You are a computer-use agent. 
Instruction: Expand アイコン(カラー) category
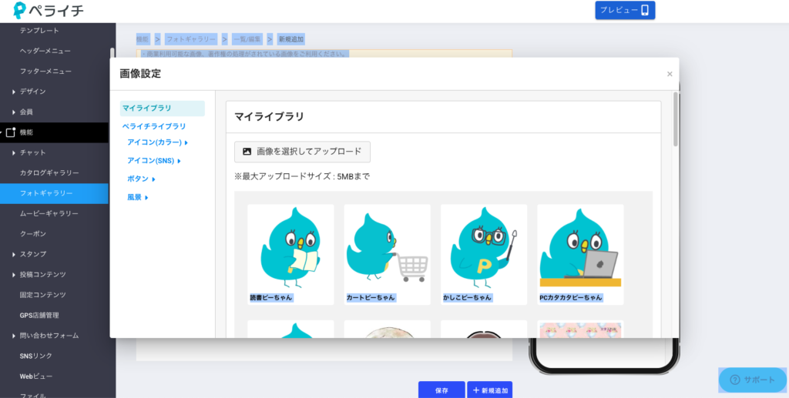[x=157, y=142]
